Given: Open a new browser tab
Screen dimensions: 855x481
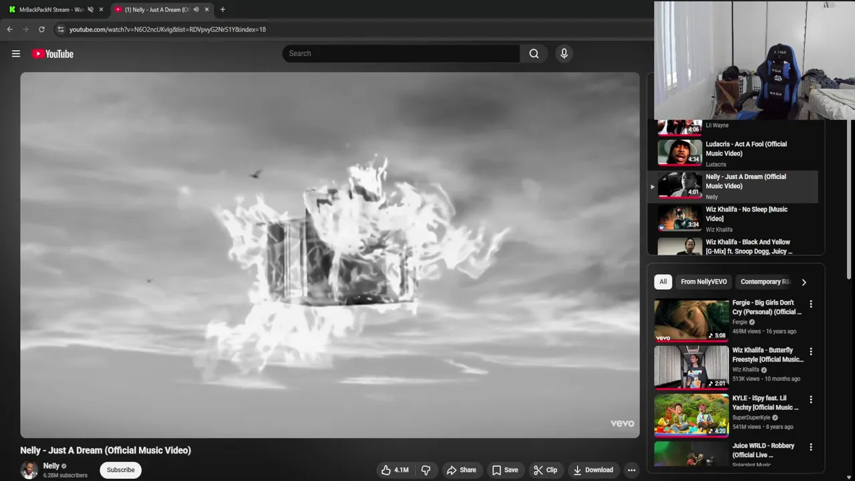Looking at the screenshot, I should (222, 9).
